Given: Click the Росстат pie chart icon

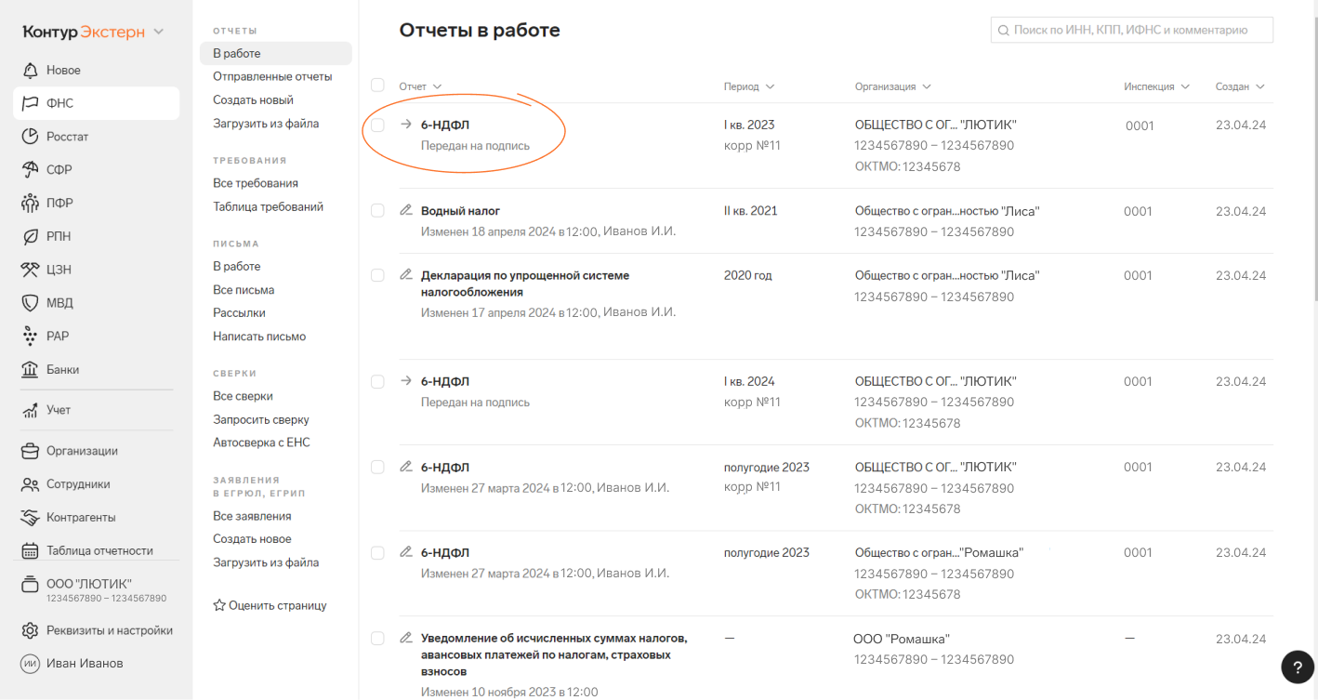Looking at the screenshot, I should point(30,137).
